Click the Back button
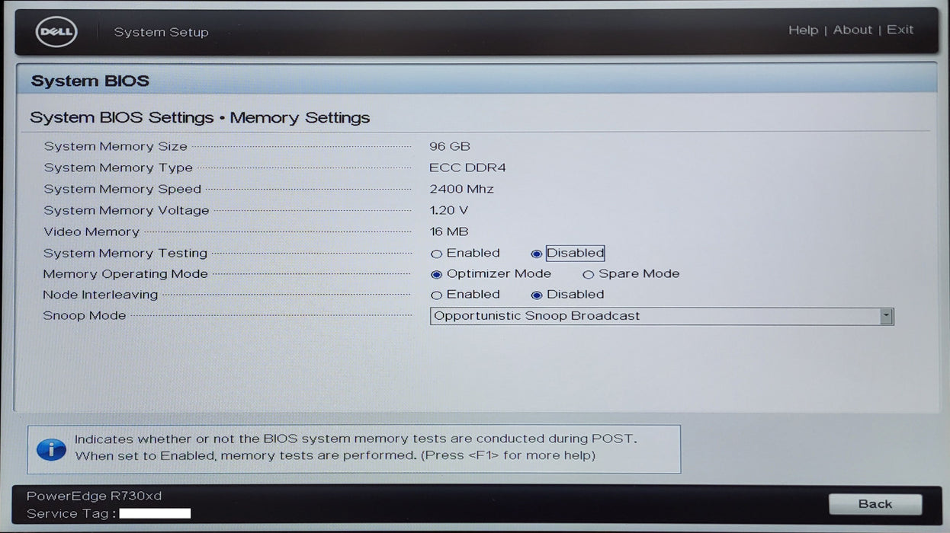 point(875,504)
